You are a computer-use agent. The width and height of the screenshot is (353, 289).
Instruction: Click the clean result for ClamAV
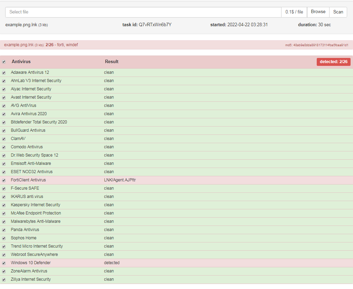click(x=109, y=139)
